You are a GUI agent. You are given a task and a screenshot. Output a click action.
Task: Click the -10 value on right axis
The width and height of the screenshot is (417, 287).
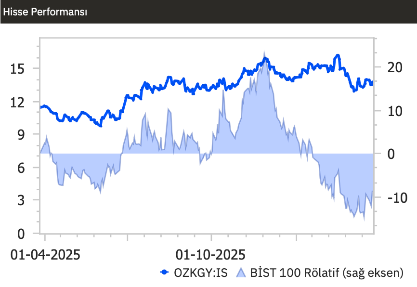click(x=396, y=198)
